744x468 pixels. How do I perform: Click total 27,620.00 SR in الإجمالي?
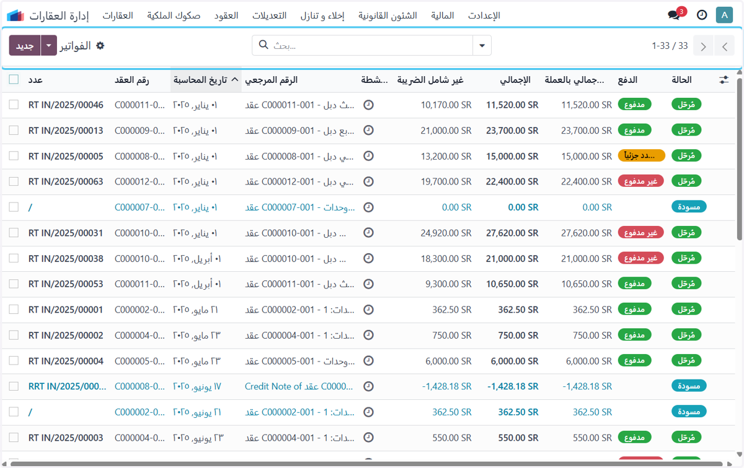tap(512, 233)
